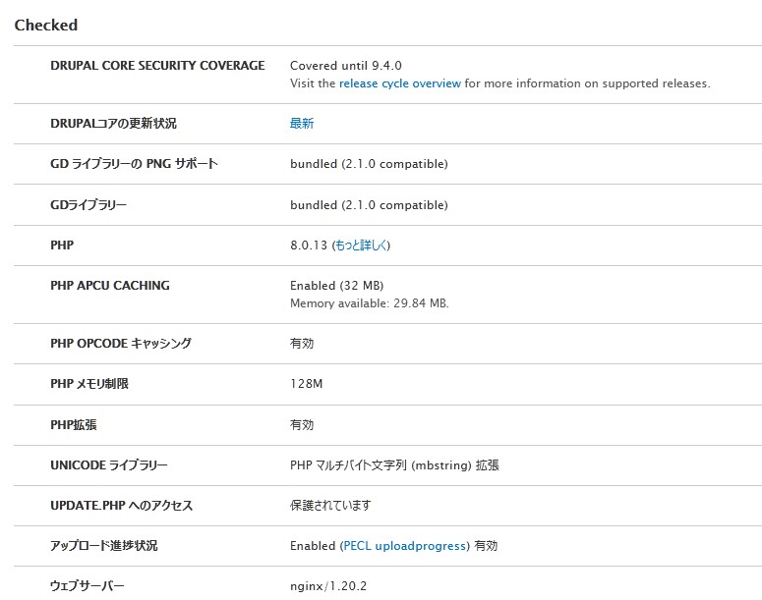
Task: Select the UNICODE ライブラリー label
Action: click(x=108, y=465)
